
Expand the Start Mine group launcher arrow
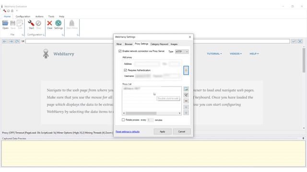pos(78,35)
